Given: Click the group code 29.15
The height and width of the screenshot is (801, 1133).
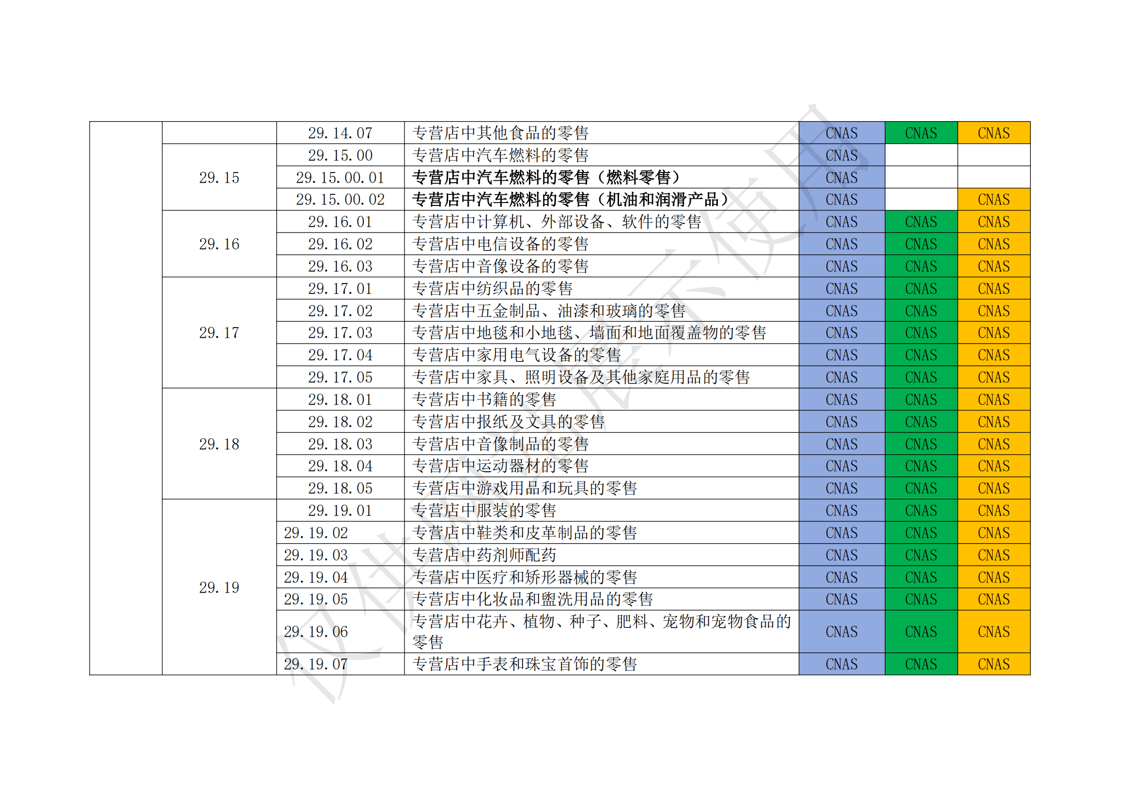Looking at the screenshot, I should 219,177.
